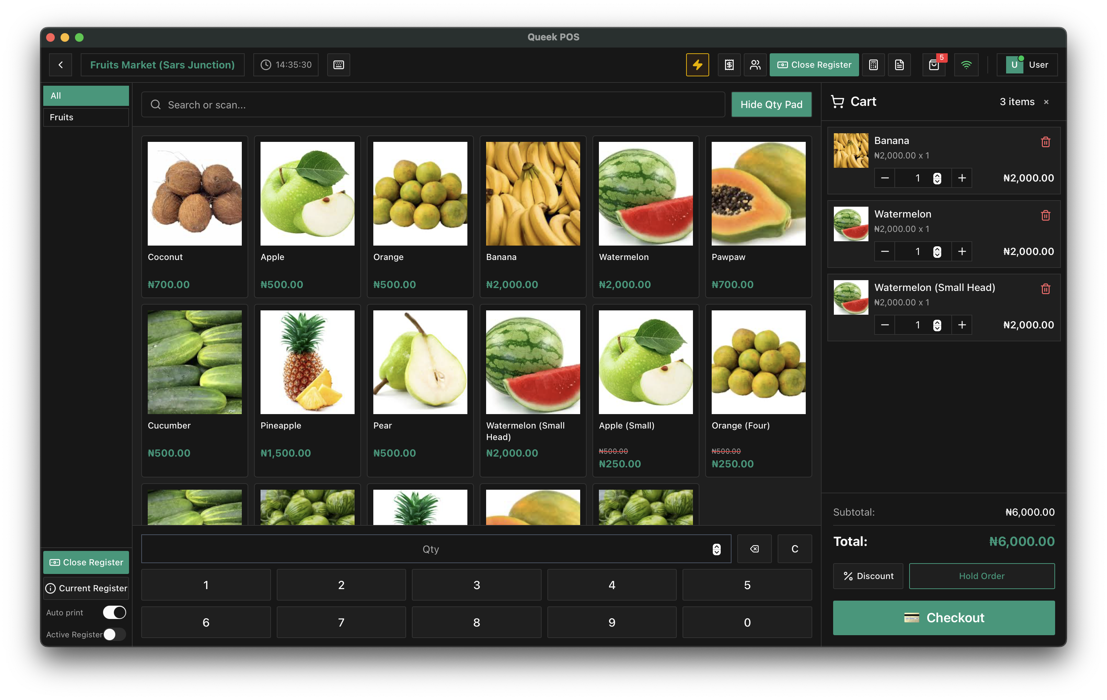Add Banana product card to cart
Viewport: 1107px width, 700px height.
(533, 216)
